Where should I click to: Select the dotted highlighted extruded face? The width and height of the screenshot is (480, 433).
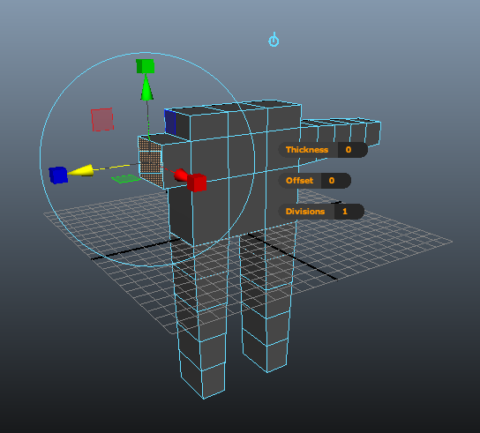[x=151, y=162]
